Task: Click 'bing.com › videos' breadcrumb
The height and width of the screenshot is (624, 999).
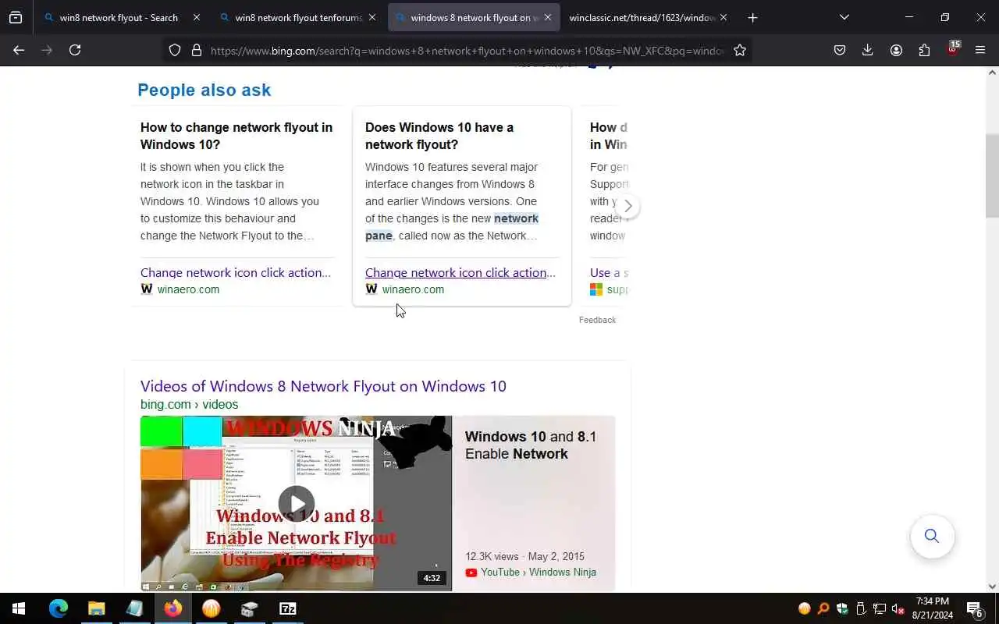Action: click(189, 404)
